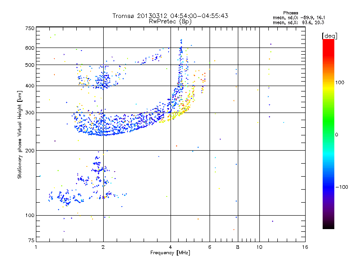Screen dimensions: 359x269
Task: Click the '[deg]' colorbar unit label
Action: (x=329, y=36)
